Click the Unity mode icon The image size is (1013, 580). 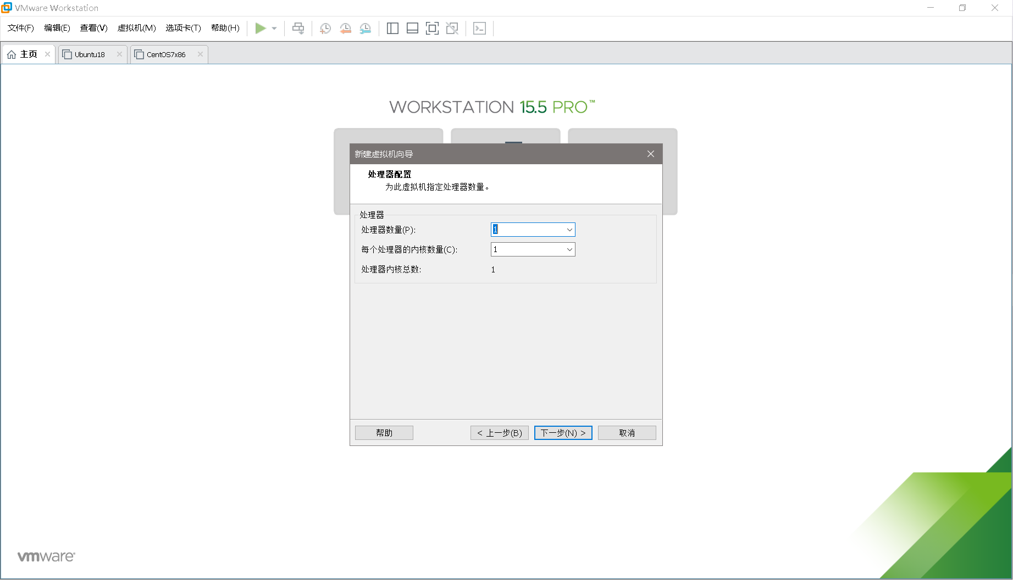coord(452,29)
